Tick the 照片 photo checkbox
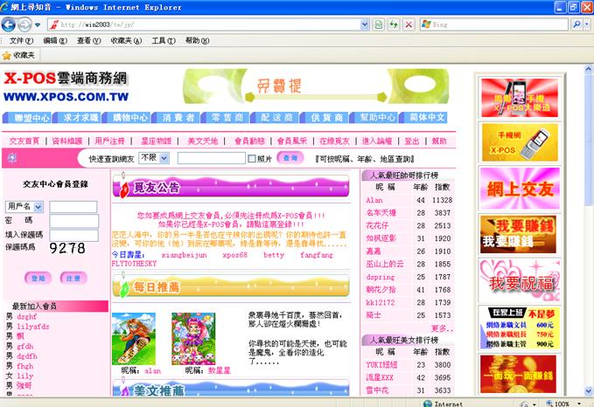 tap(253, 159)
